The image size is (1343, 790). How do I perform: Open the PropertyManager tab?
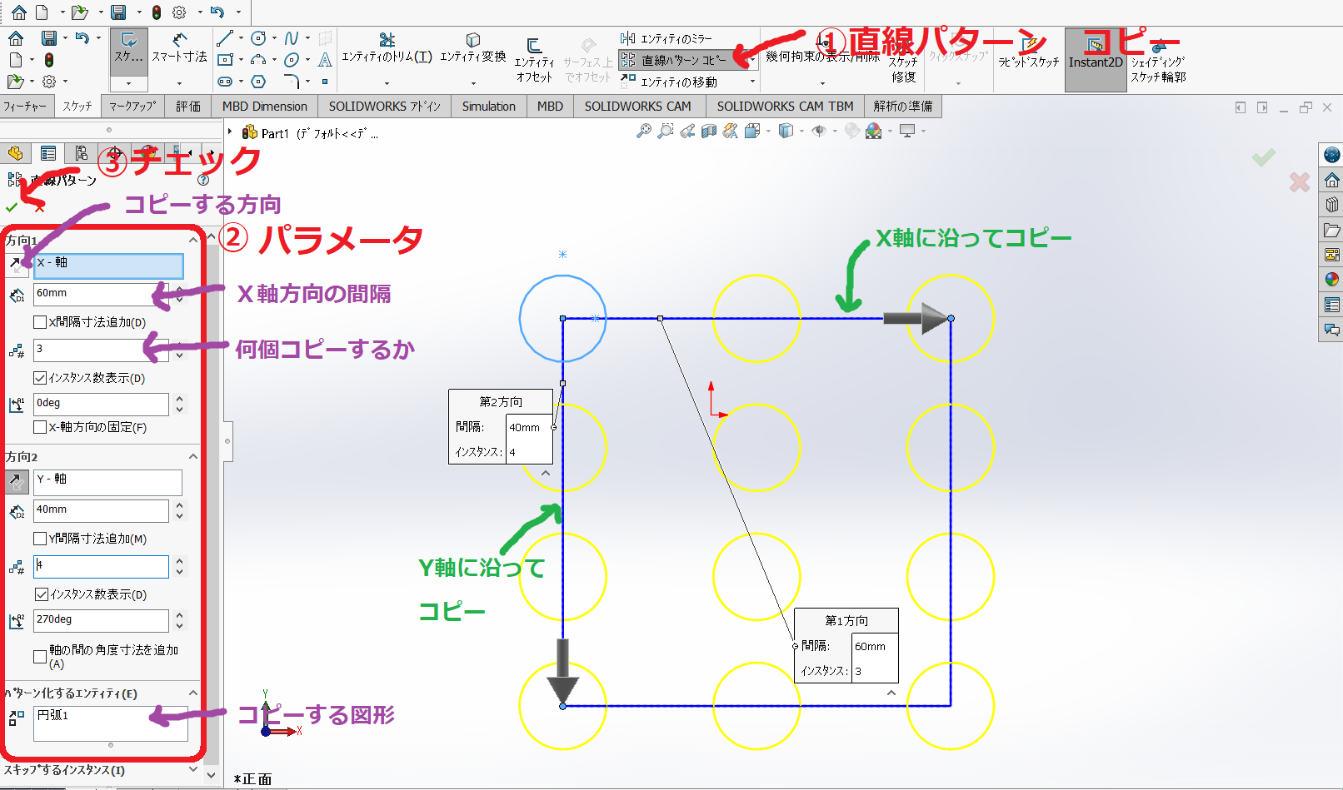48,153
